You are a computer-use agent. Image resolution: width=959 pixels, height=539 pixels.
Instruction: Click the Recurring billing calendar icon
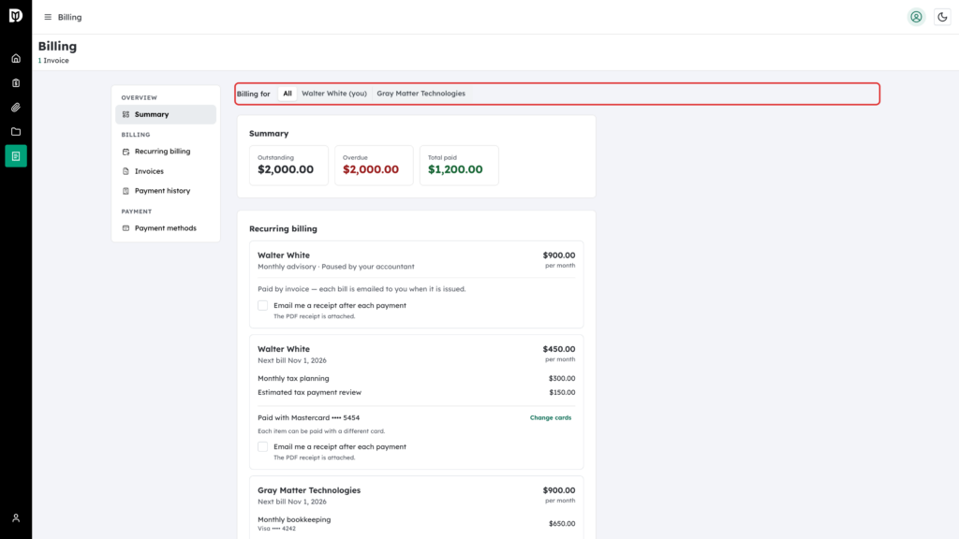point(126,152)
